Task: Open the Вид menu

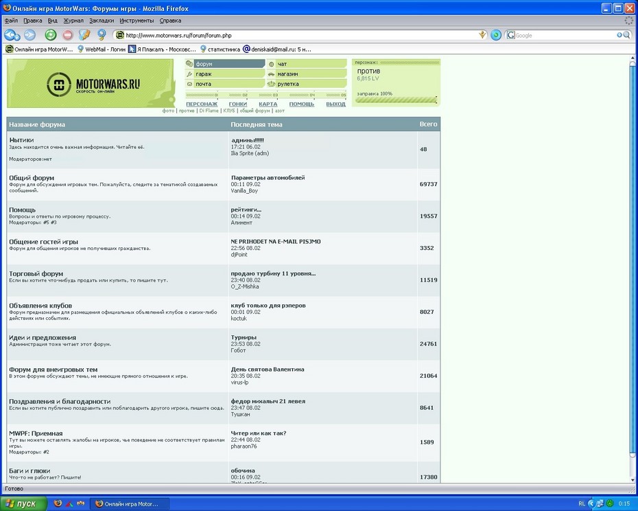Action: (53, 21)
